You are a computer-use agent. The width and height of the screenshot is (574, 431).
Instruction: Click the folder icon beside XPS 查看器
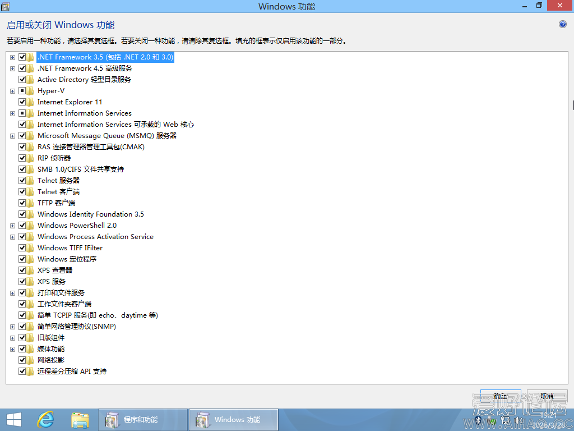click(x=30, y=270)
